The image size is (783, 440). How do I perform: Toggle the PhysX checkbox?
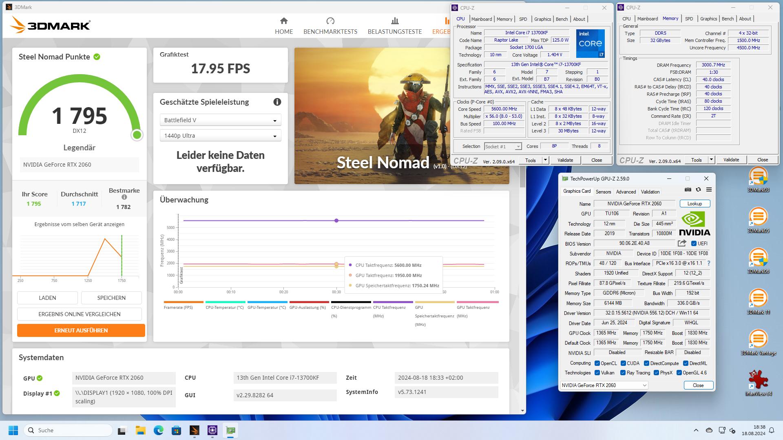tap(656, 373)
